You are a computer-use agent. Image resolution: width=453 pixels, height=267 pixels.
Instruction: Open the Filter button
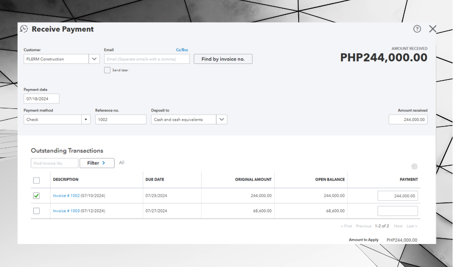click(97, 163)
